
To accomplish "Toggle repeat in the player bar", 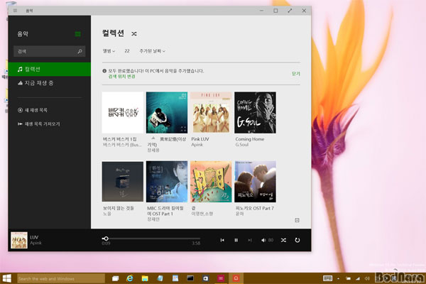I will (297, 240).
